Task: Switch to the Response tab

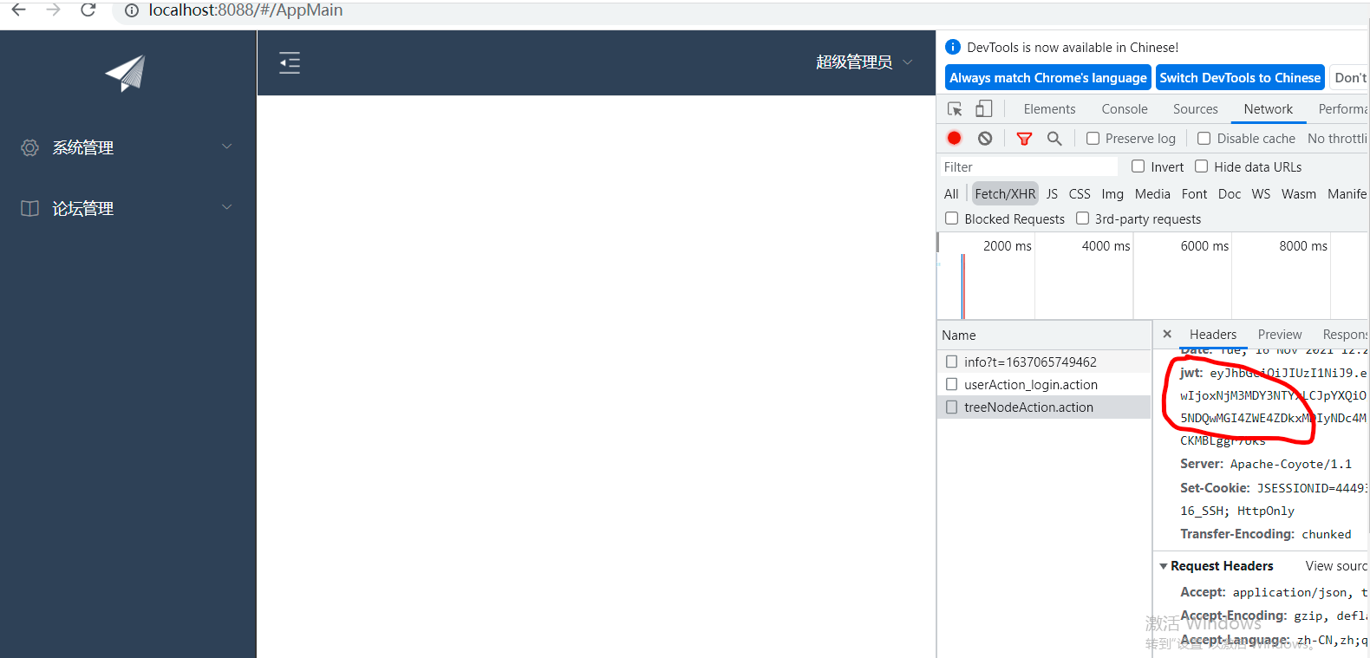Action: tap(1345, 335)
